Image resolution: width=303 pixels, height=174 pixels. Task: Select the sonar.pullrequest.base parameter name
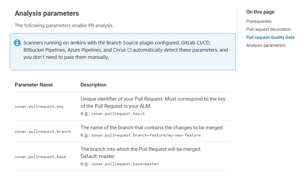40,157
